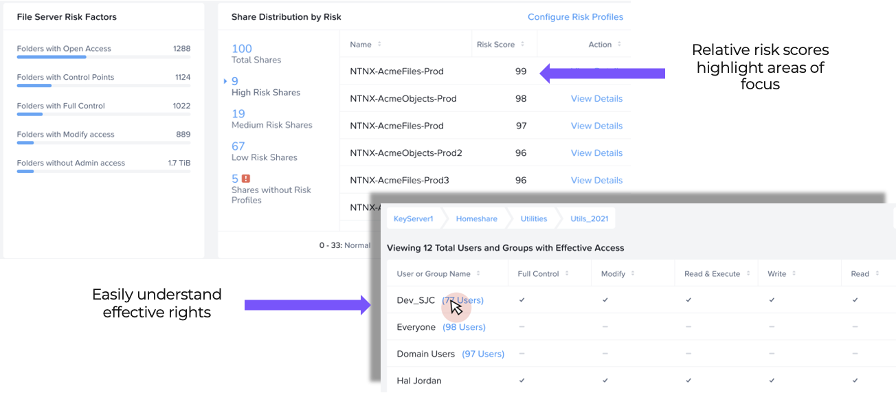Click Dev_SJC's Full Control checkmark
This screenshot has height=393, width=896.
tap(522, 300)
